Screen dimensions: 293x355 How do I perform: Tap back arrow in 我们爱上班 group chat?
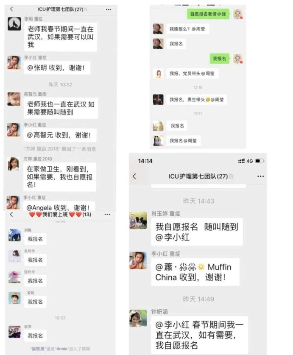[11, 215]
